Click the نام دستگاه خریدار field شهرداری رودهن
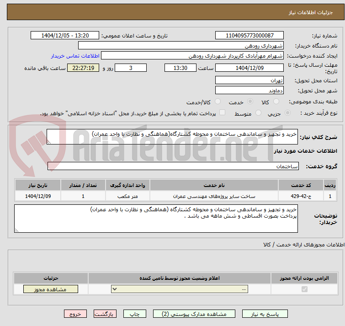Viewport: 345px width, 326px height. [x=181, y=46]
